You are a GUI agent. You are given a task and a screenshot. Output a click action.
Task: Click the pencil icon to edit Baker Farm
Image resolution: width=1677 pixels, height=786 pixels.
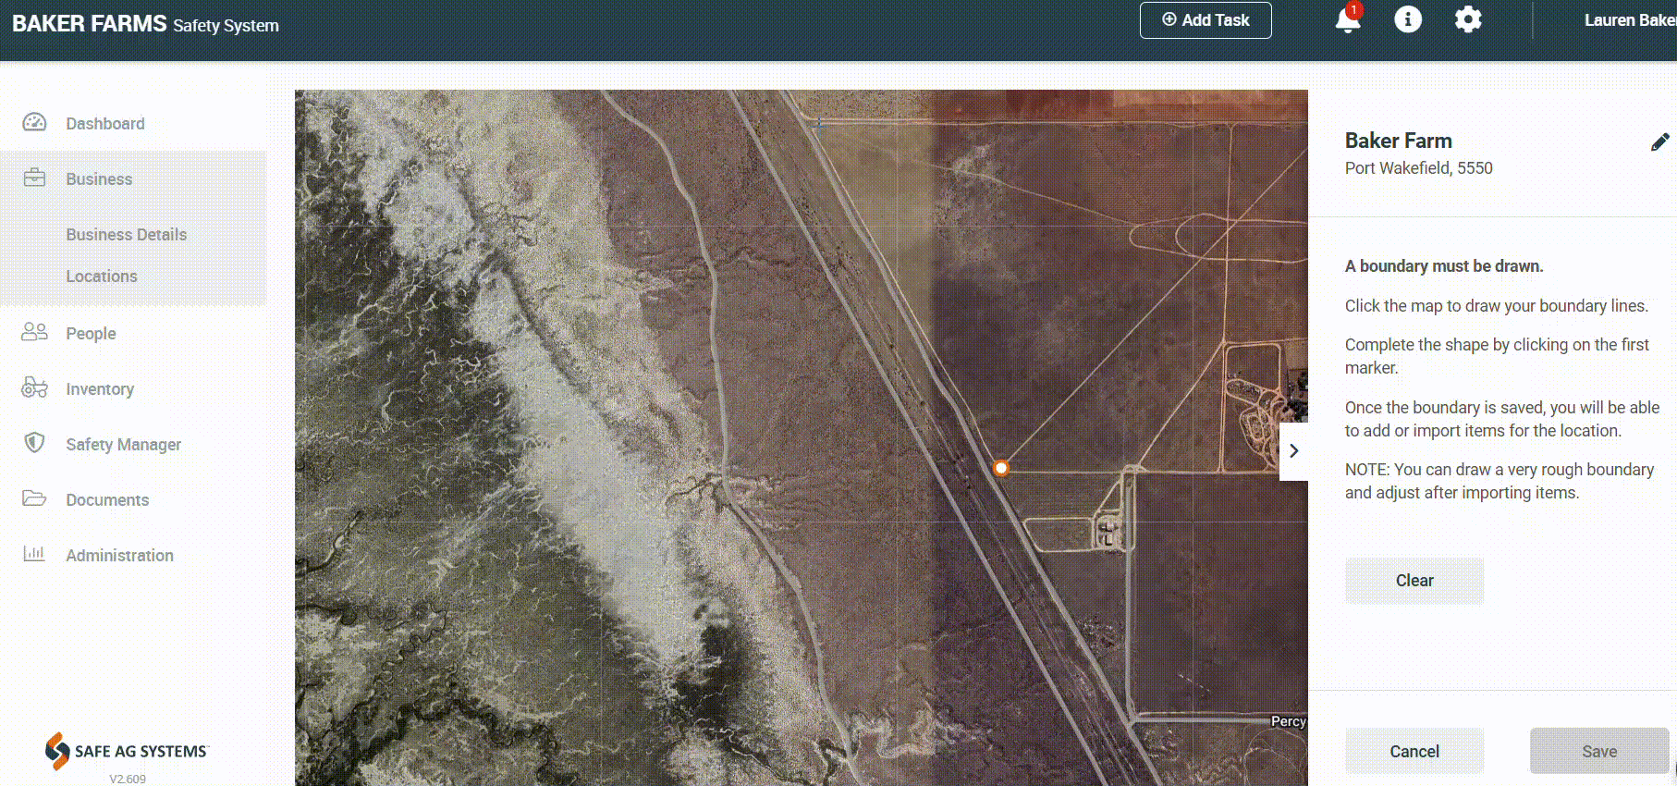[1659, 141]
